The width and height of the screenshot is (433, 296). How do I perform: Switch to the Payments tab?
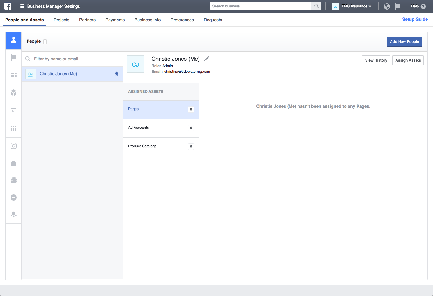pos(115,20)
